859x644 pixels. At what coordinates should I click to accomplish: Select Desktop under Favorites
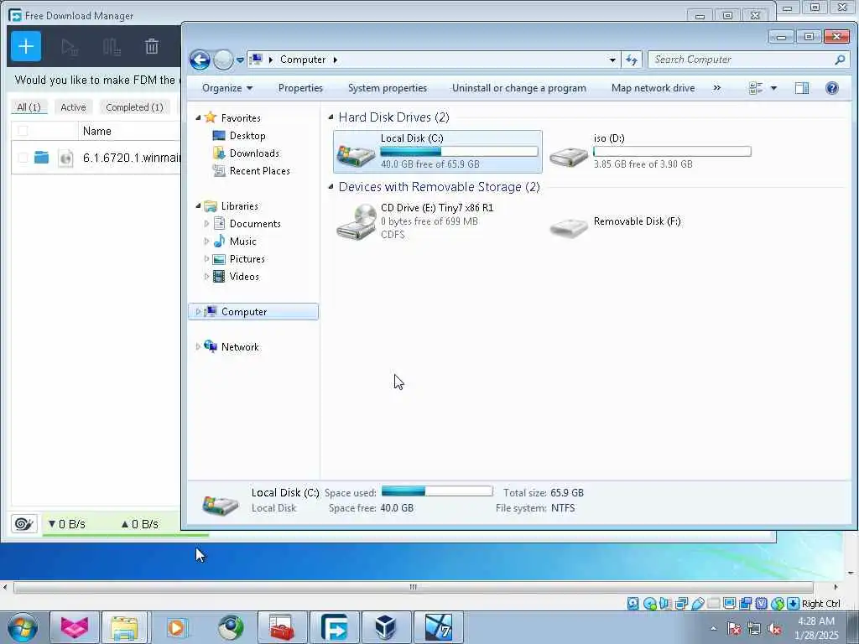click(x=247, y=136)
